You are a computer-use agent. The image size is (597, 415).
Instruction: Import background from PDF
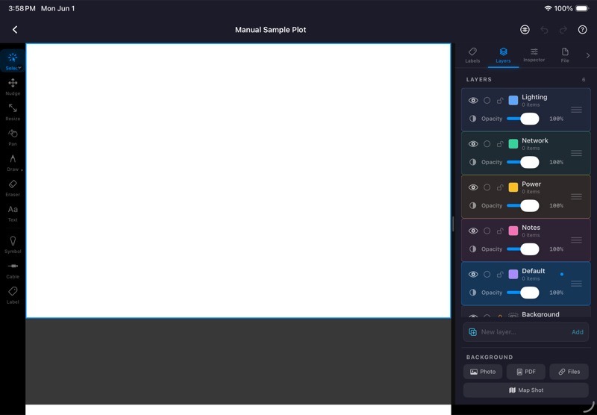(526, 372)
